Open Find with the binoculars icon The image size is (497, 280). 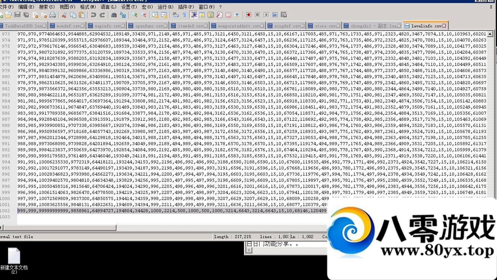[114, 15]
